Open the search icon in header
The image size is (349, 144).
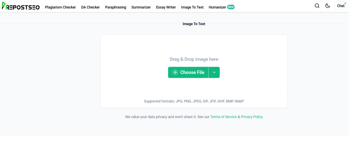tap(317, 6)
